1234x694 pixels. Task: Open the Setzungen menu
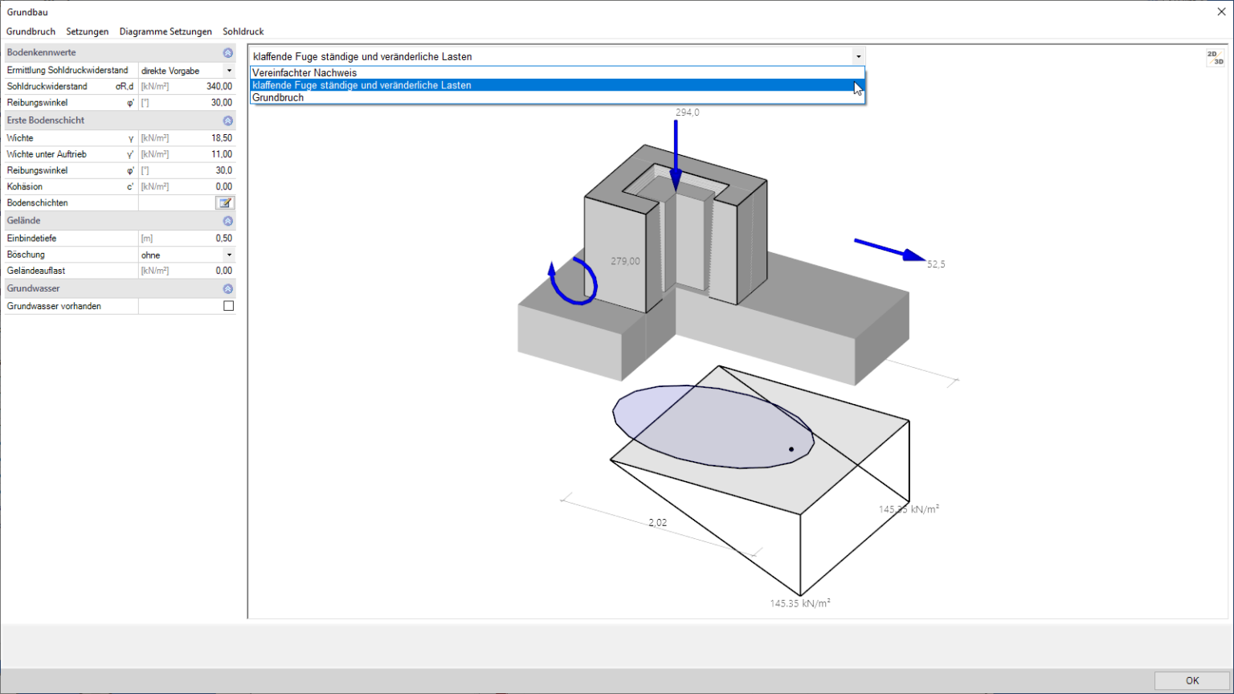point(87,32)
